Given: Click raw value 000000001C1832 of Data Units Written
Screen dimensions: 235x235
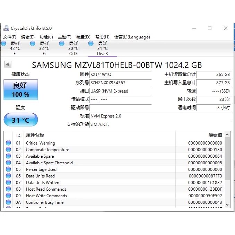Looking at the screenshot, I should (x=205, y=183).
